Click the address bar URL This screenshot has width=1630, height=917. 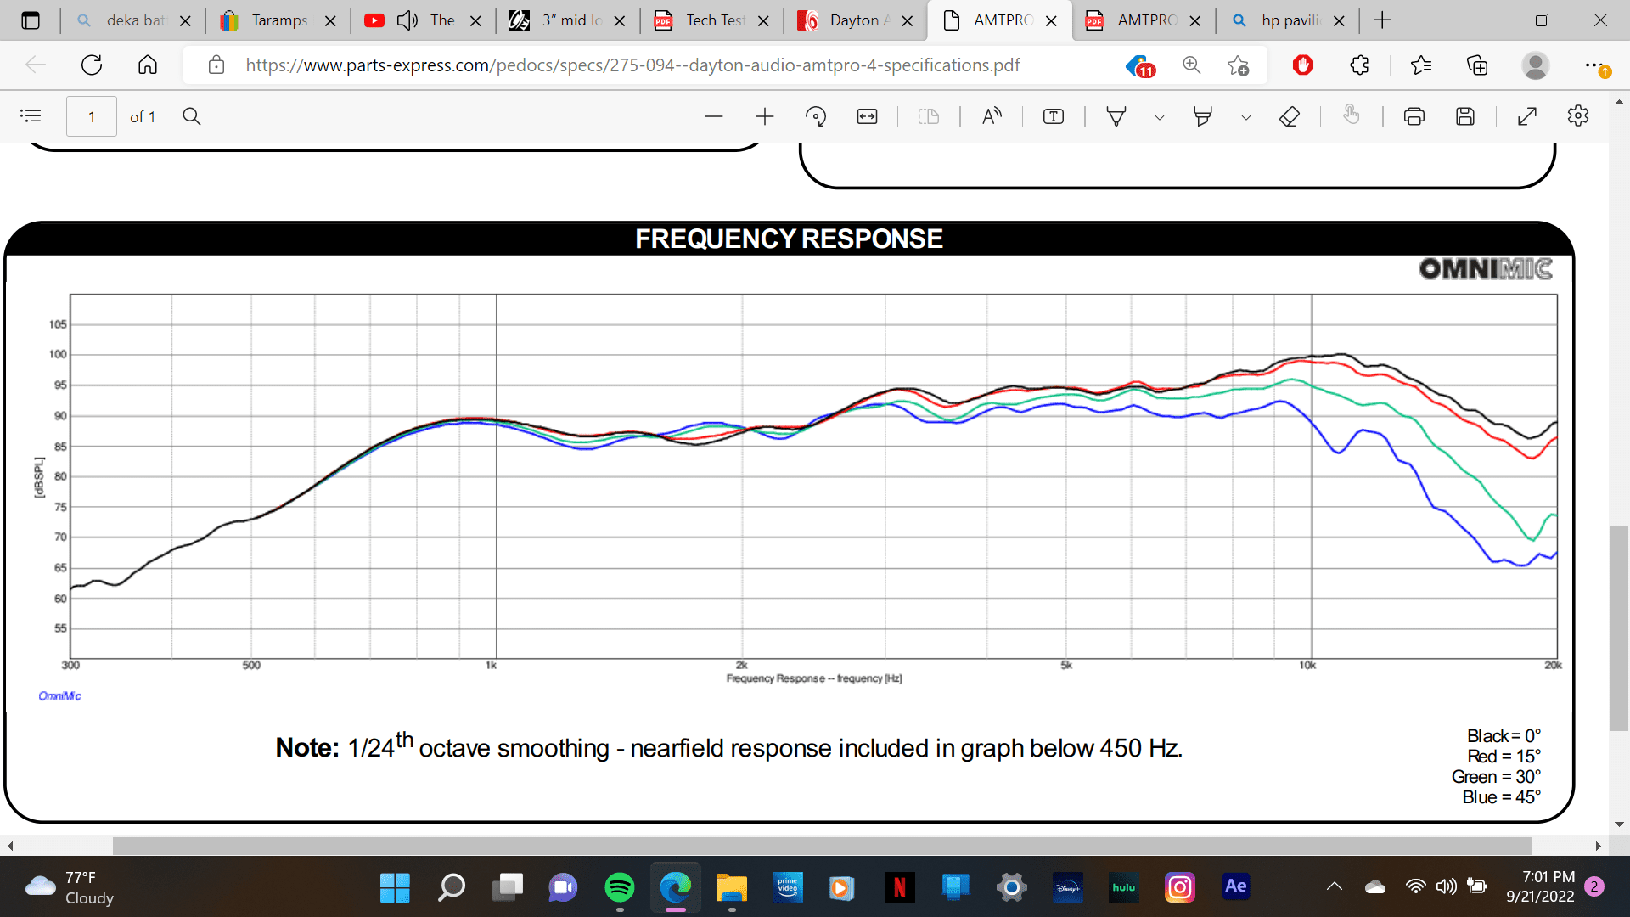coord(632,65)
